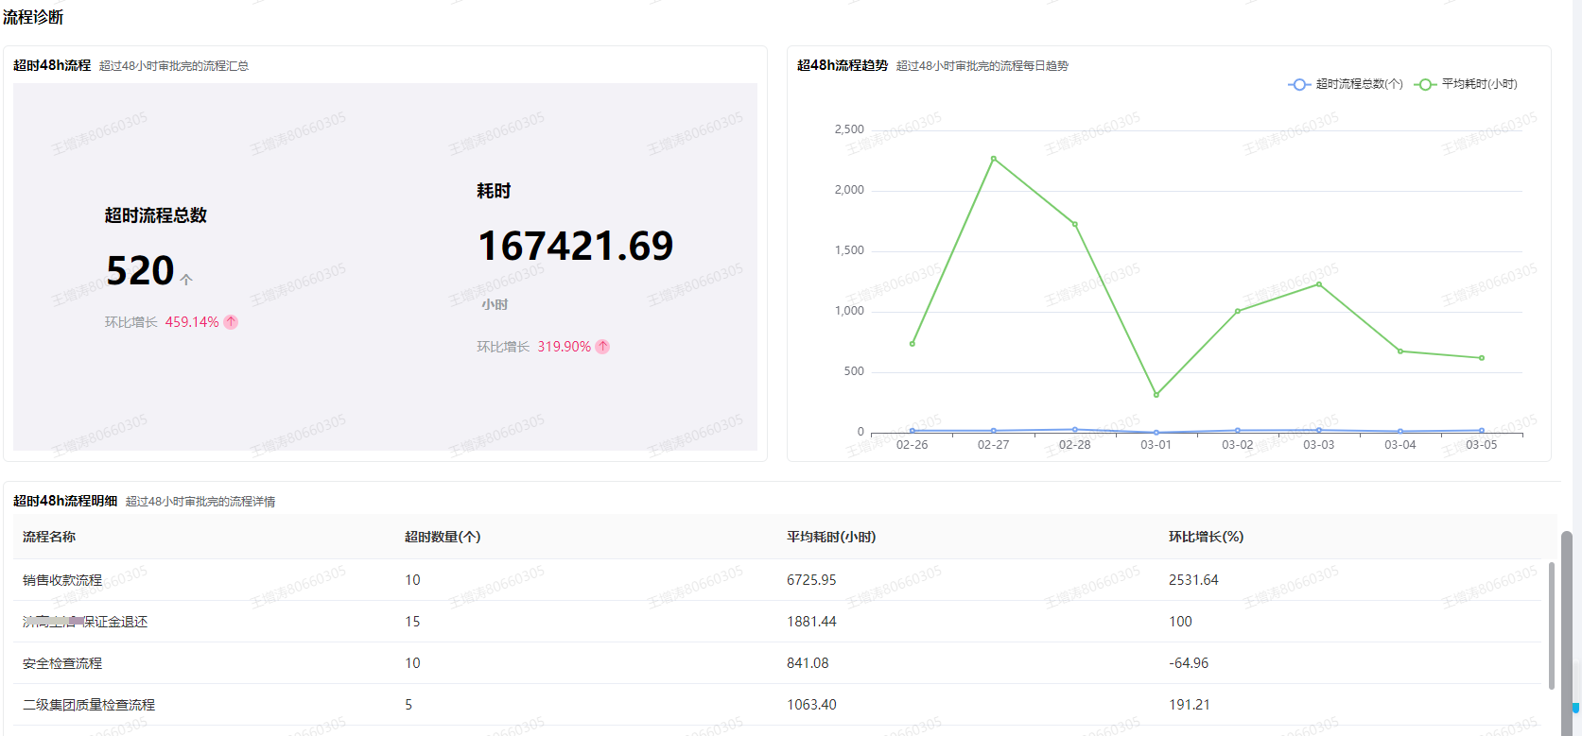The width and height of the screenshot is (1582, 736).
Task: Click the grey arrow next to 520
Action: [186, 279]
